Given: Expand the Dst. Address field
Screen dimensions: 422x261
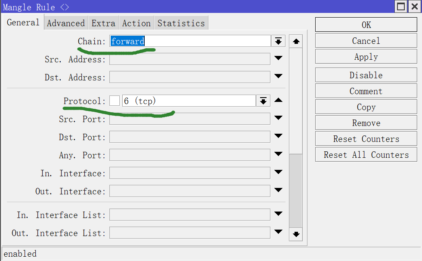Looking at the screenshot, I should tap(278, 77).
